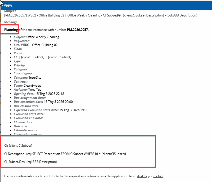Click the subject line starting with [PM.2026.0057]

(x=101, y=15)
